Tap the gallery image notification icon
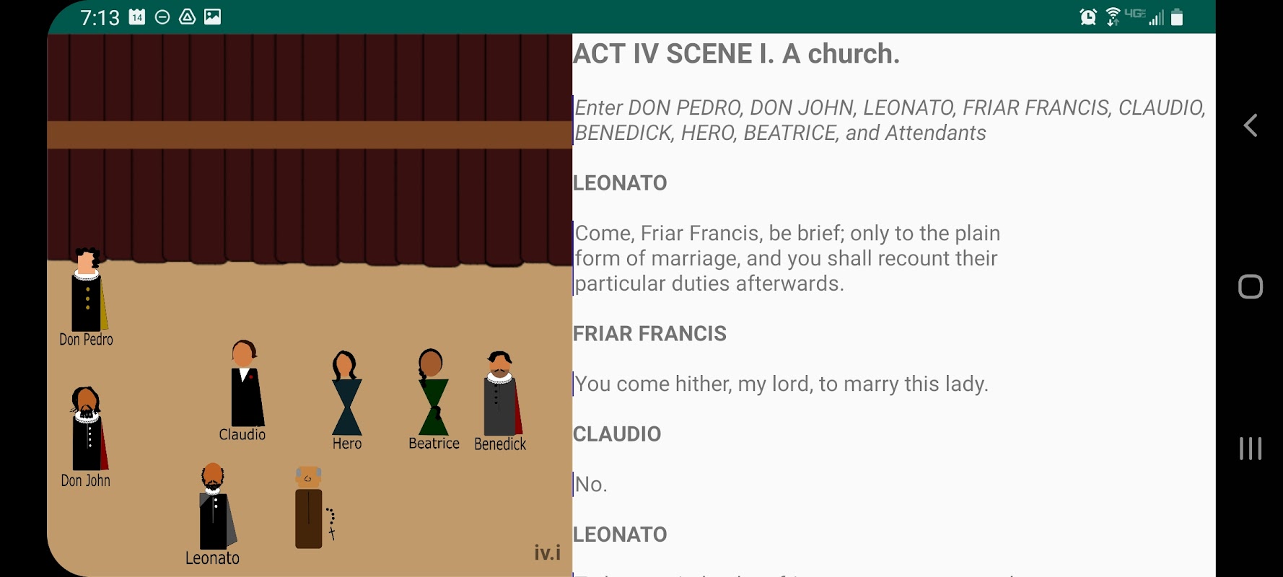Viewport: 1283px width, 577px height. pyautogui.click(x=212, y=17)
